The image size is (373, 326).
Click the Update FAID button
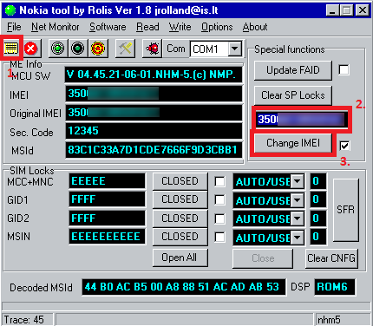[x=293, y=70]
